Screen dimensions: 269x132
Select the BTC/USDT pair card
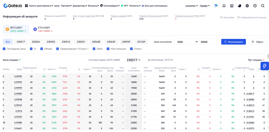[16, 29]
